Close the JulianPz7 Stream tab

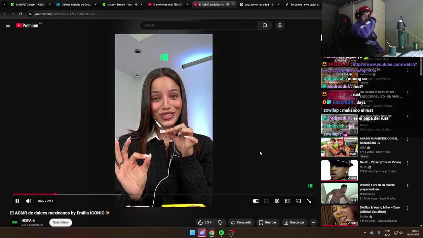[50, 5]
